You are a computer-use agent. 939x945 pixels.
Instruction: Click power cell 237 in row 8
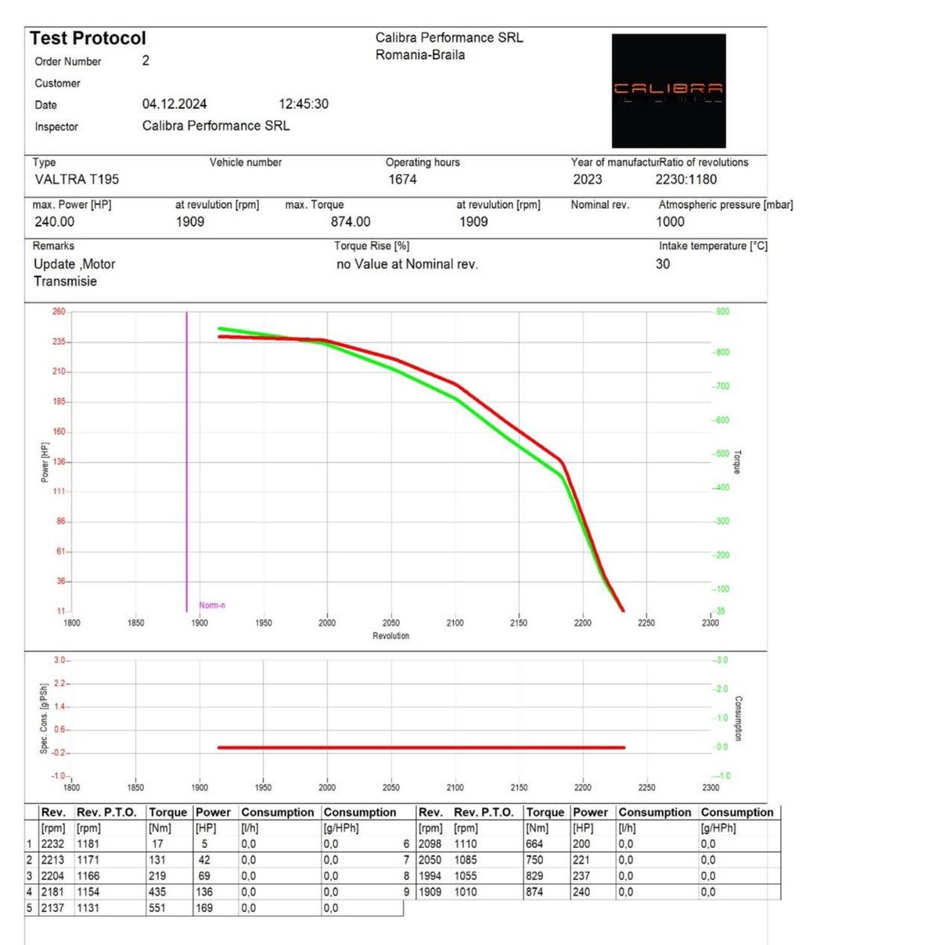coord(581,876)
